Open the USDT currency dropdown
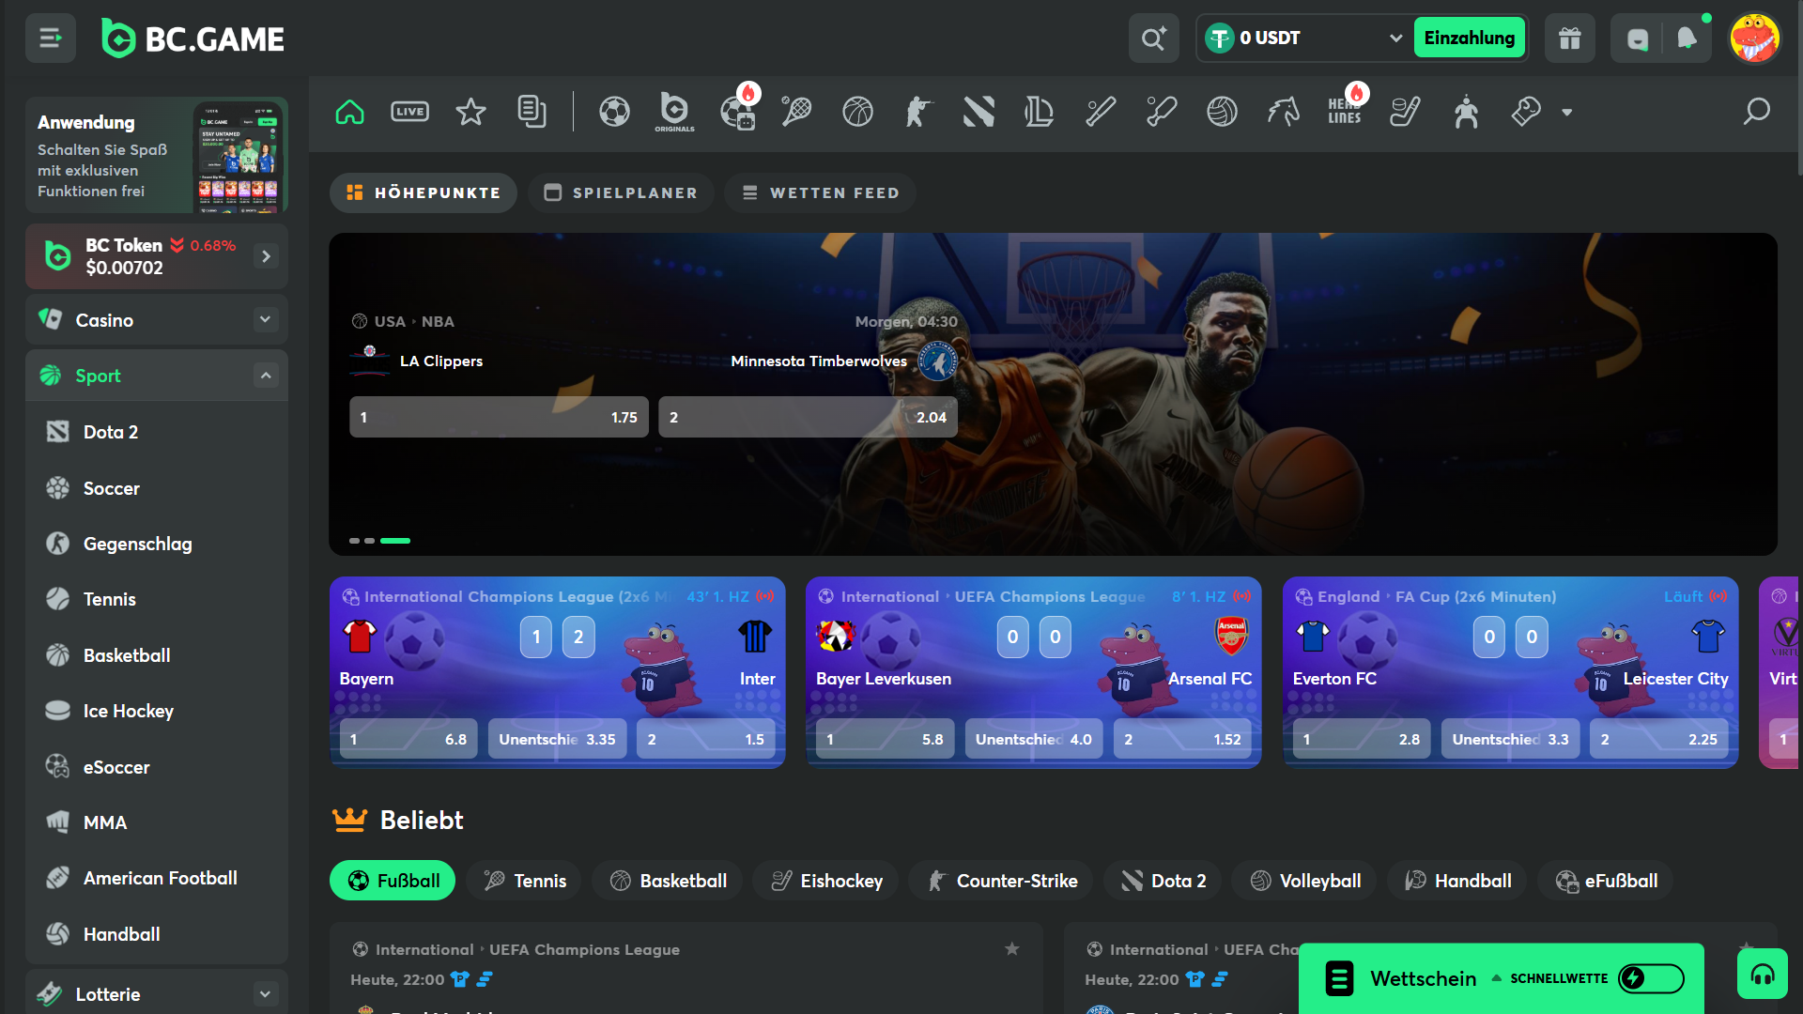The width and height of the screenshot is (1803, 1014). pyautogui.click(x=1396, y=38)
